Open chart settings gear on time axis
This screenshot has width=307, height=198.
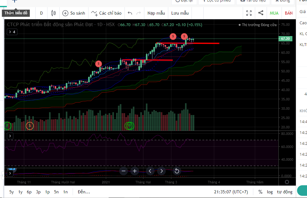(287, 182)
